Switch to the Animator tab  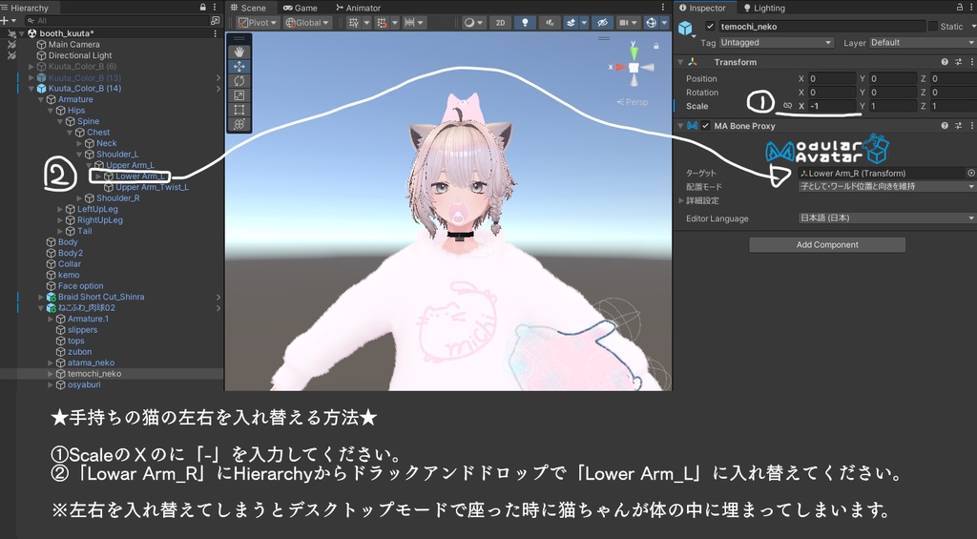click(359, 8)
